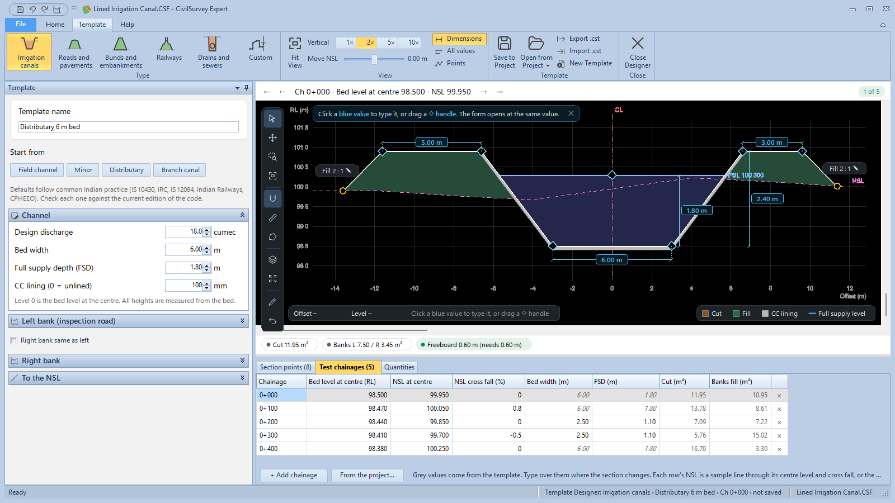Pick Bunds and embankments type
Screen dimensions: 895x503
click(121, 51)
